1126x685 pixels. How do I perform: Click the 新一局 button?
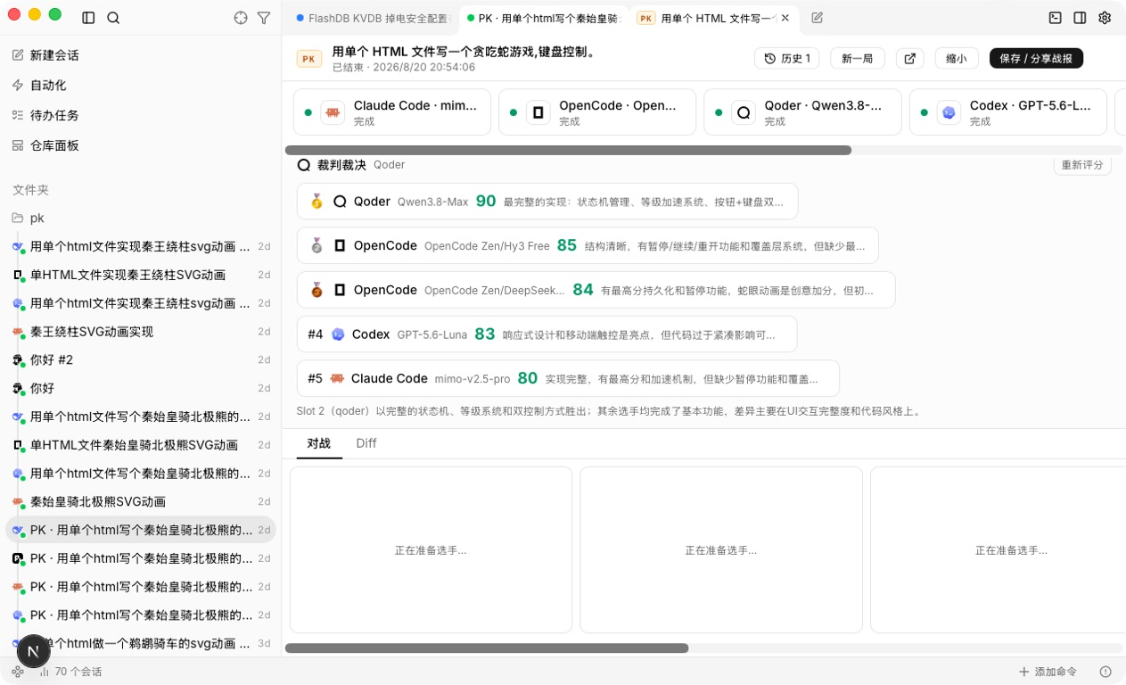(858, 58)
